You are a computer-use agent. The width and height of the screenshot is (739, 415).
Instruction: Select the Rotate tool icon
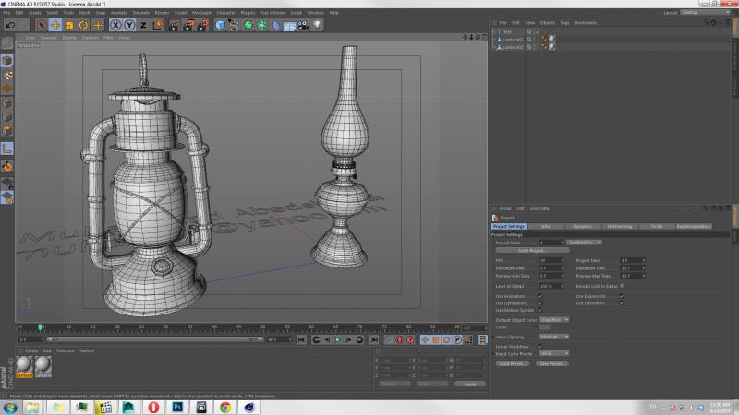pyautogui.click(x=83, y=25)
